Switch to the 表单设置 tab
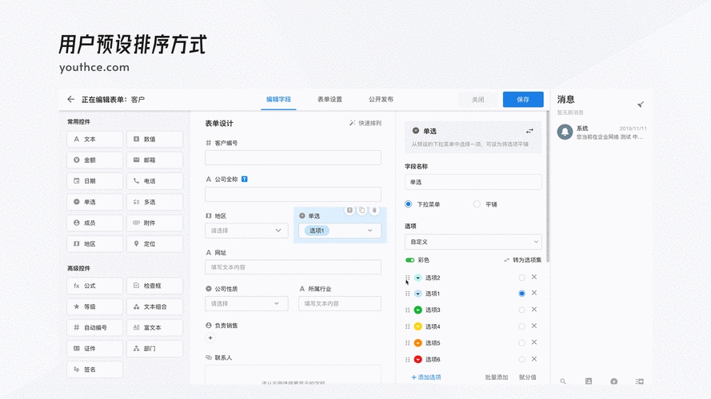711x399 pixels. point(330,100)
